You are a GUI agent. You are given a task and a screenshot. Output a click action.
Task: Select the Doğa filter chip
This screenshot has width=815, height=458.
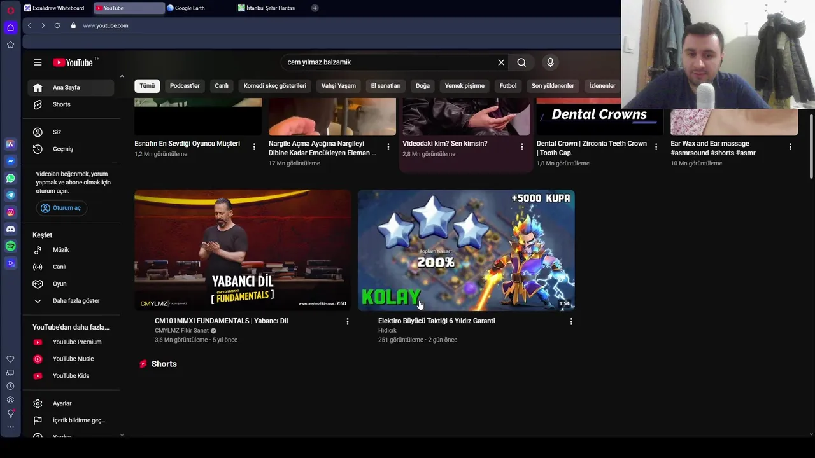click(423, 86)
